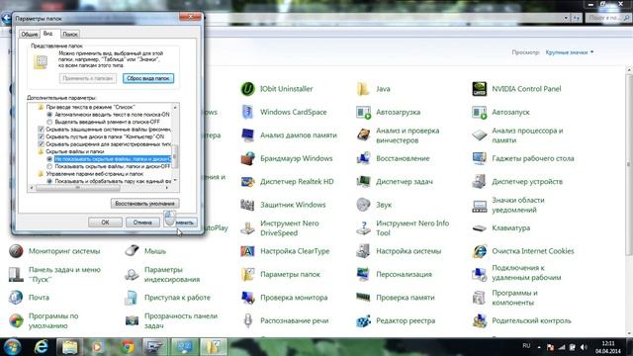Open IObit Uninstaller in Control Panel
This screenshot has width=633, height=356.
point(277,89)
